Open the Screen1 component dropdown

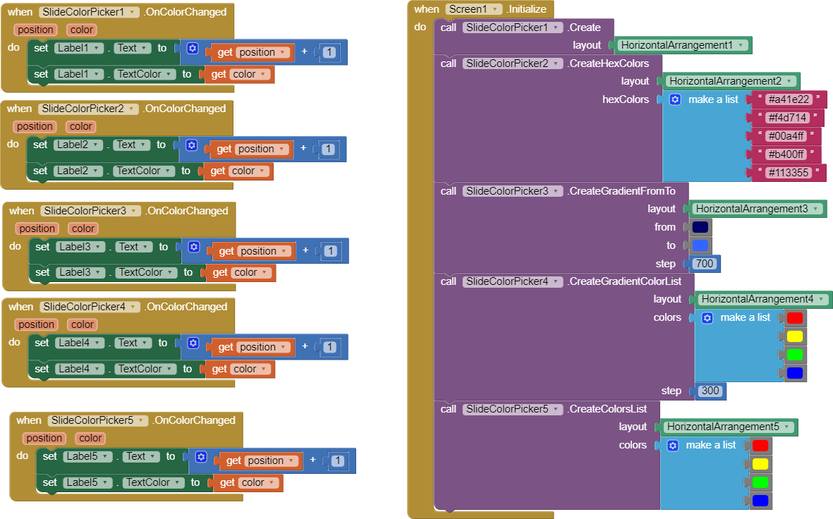pyautogui.click(x=496, y=9)
